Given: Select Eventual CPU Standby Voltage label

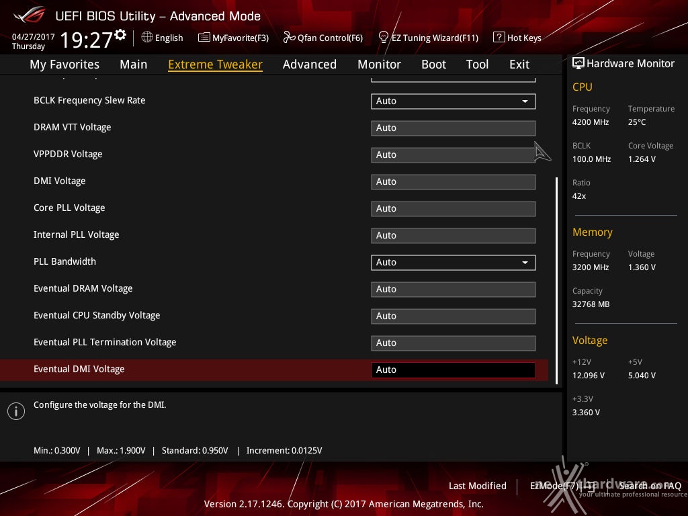Looking at the screenshot, I should click(97, 315).
